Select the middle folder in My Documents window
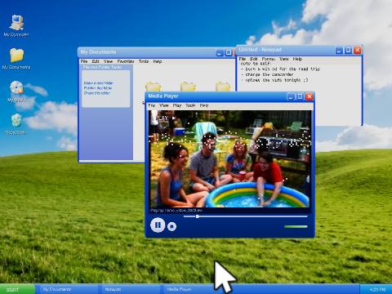Viewport: 392px width, 294px height. (x=188, y=87)
